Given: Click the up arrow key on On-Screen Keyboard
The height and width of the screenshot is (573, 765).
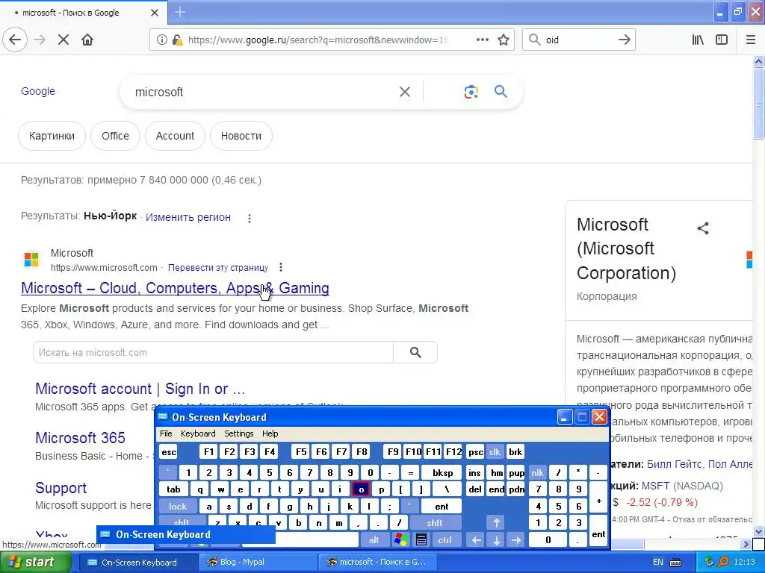Looking at the screenshot, I should point(496,523).
